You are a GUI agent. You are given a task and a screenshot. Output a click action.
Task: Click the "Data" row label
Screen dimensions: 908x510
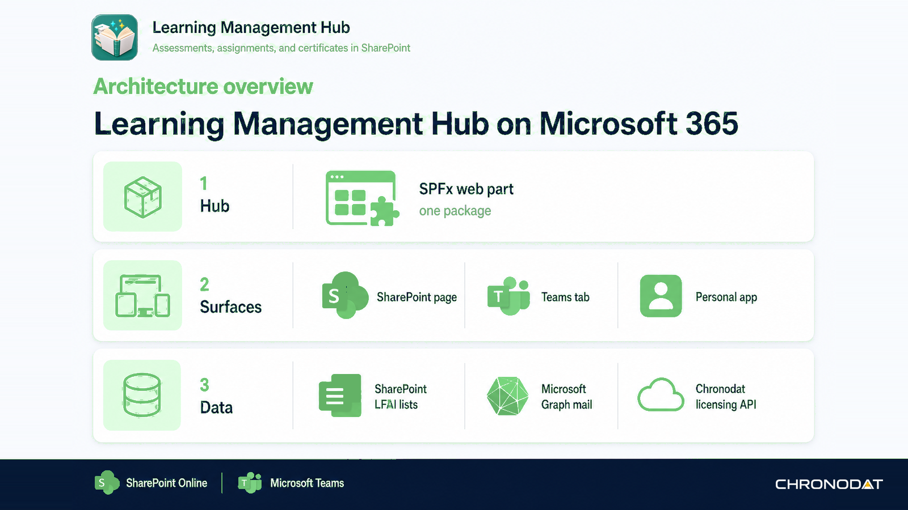point(216,407)
